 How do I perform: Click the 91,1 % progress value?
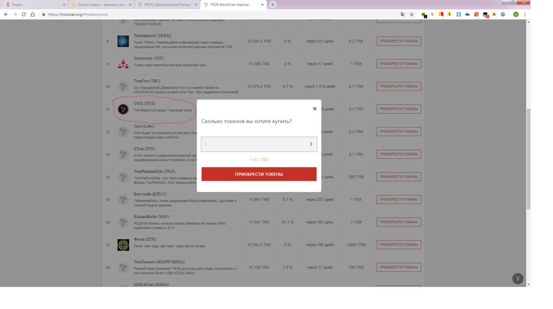pos(288,222)
